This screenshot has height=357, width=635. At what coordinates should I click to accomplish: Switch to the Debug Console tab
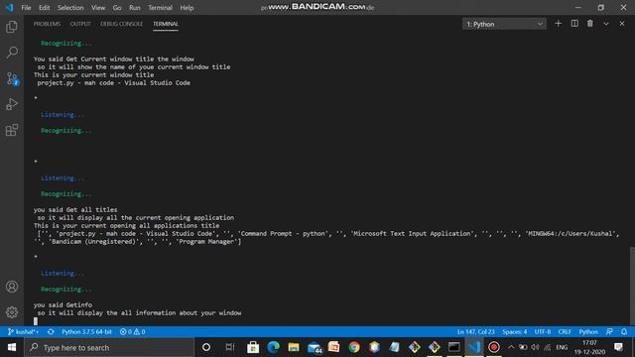point(121,24)
